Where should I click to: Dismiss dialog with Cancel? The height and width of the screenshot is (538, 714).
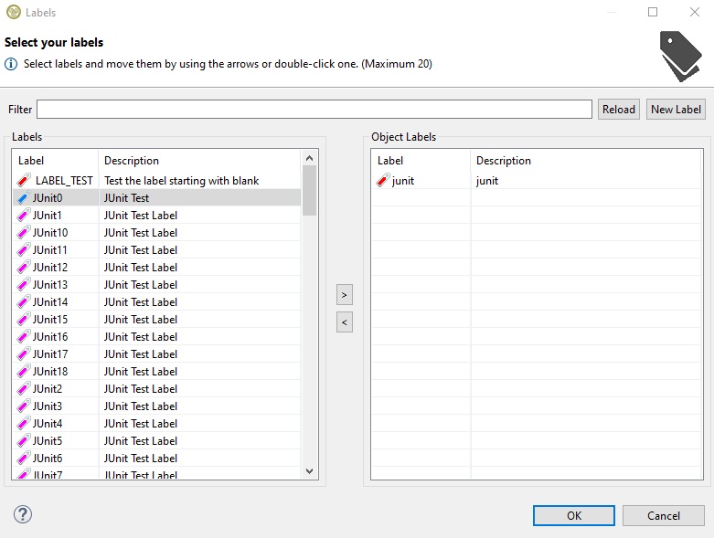tap(664, 516)
